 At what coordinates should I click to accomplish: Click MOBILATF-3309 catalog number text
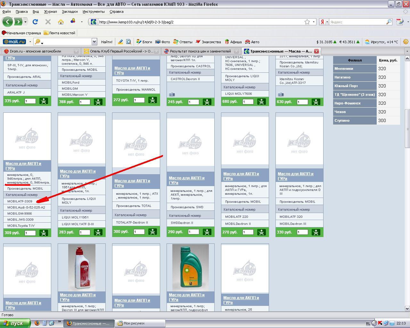pos(20,201)
